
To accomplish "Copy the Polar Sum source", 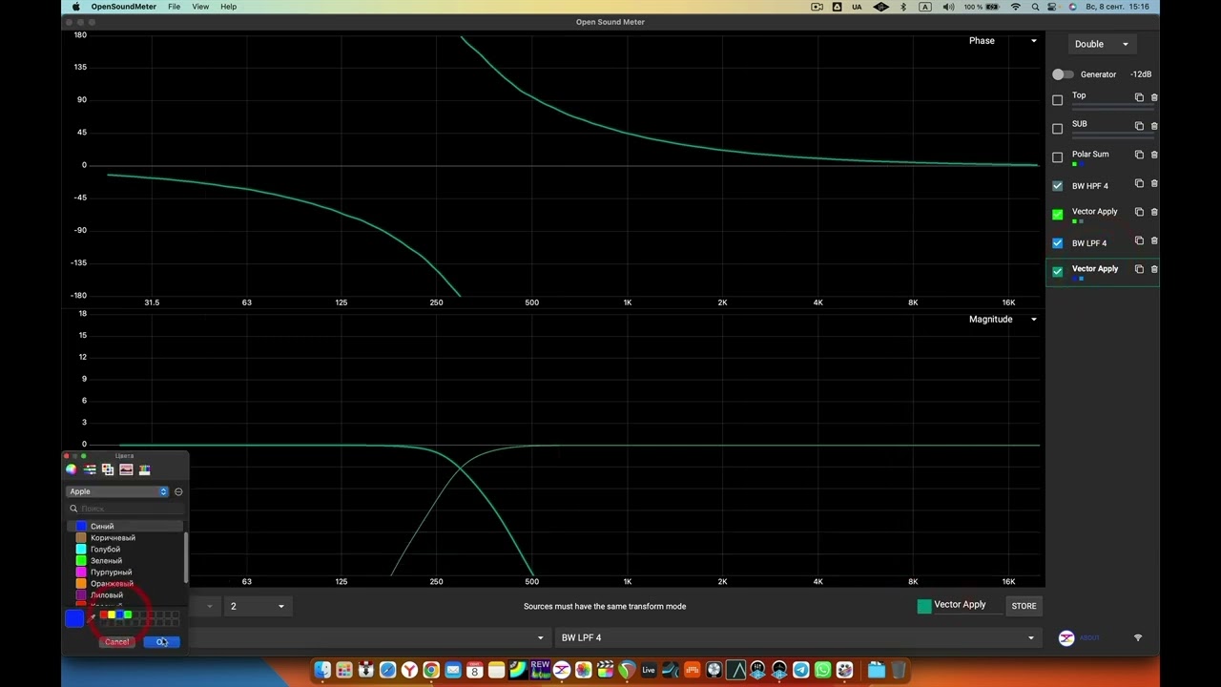I will click(x=1139, y=155).
